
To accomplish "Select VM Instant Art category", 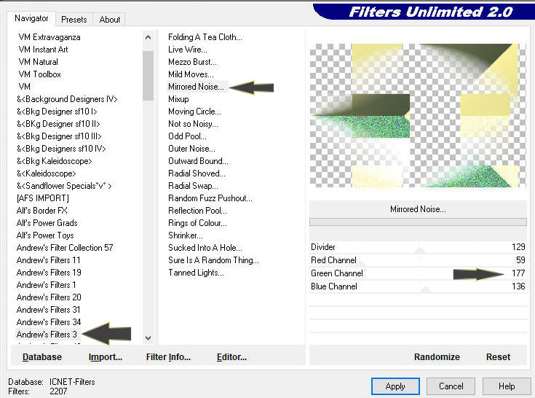I will coord(44,50).
